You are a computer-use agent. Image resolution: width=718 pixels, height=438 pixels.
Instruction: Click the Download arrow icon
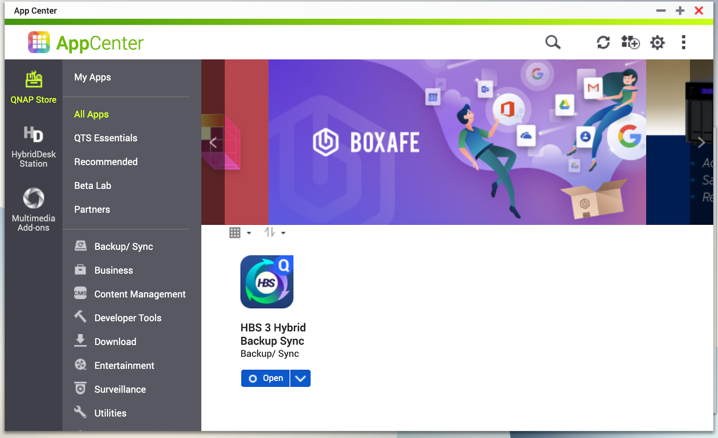[80, 341]
